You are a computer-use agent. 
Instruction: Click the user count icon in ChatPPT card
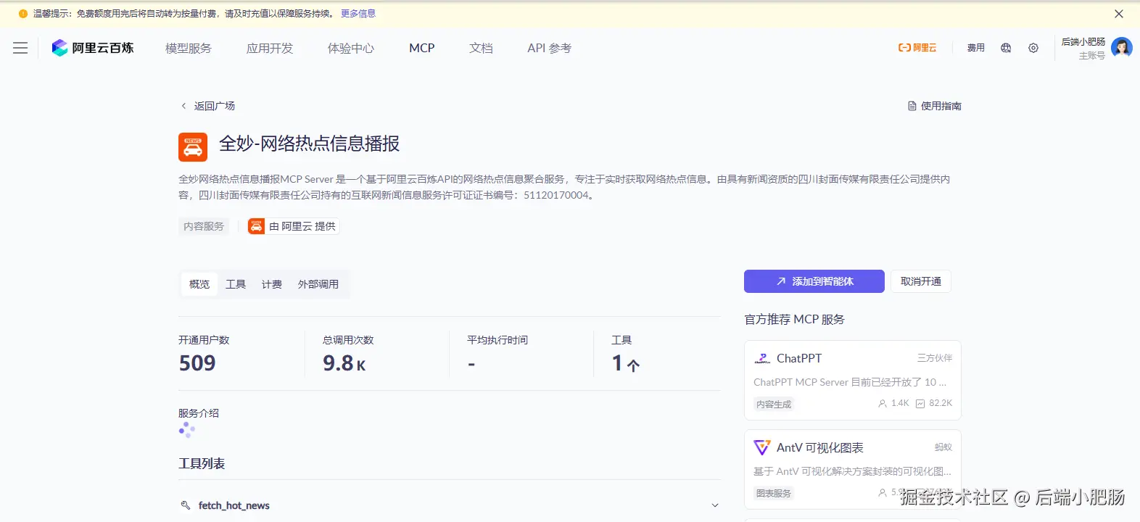coord(883,403)
